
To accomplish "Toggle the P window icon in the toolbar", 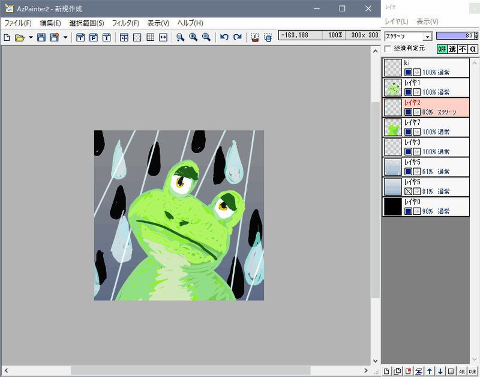I will pyautogui.click(x=94, y=37).
